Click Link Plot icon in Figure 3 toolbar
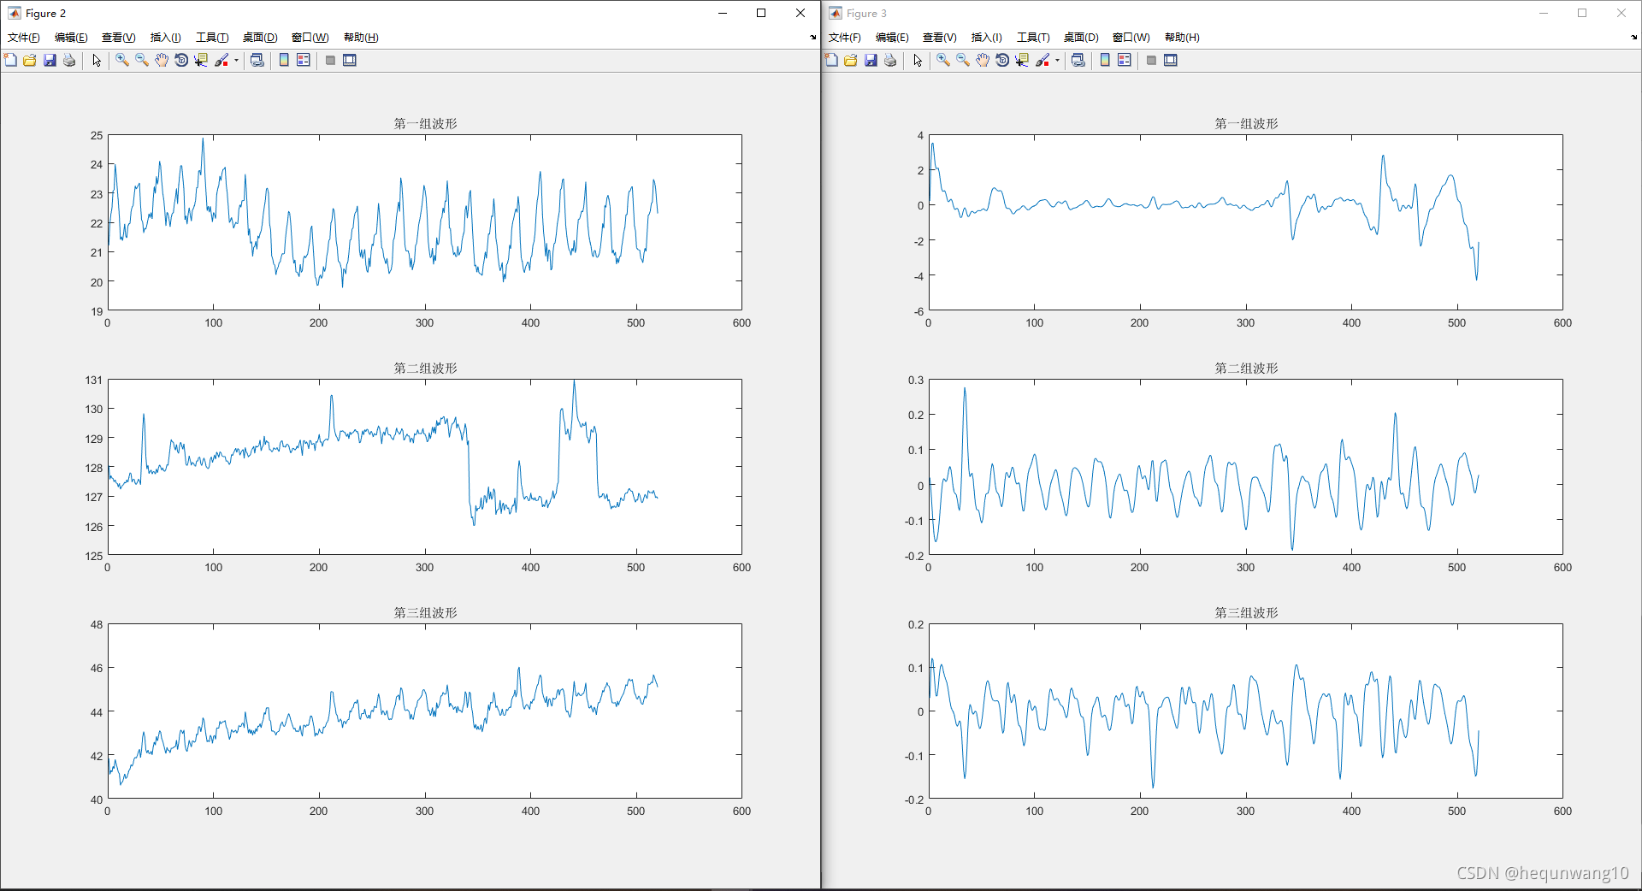Screen dimensions: 1642x891 pos(1078,60)
